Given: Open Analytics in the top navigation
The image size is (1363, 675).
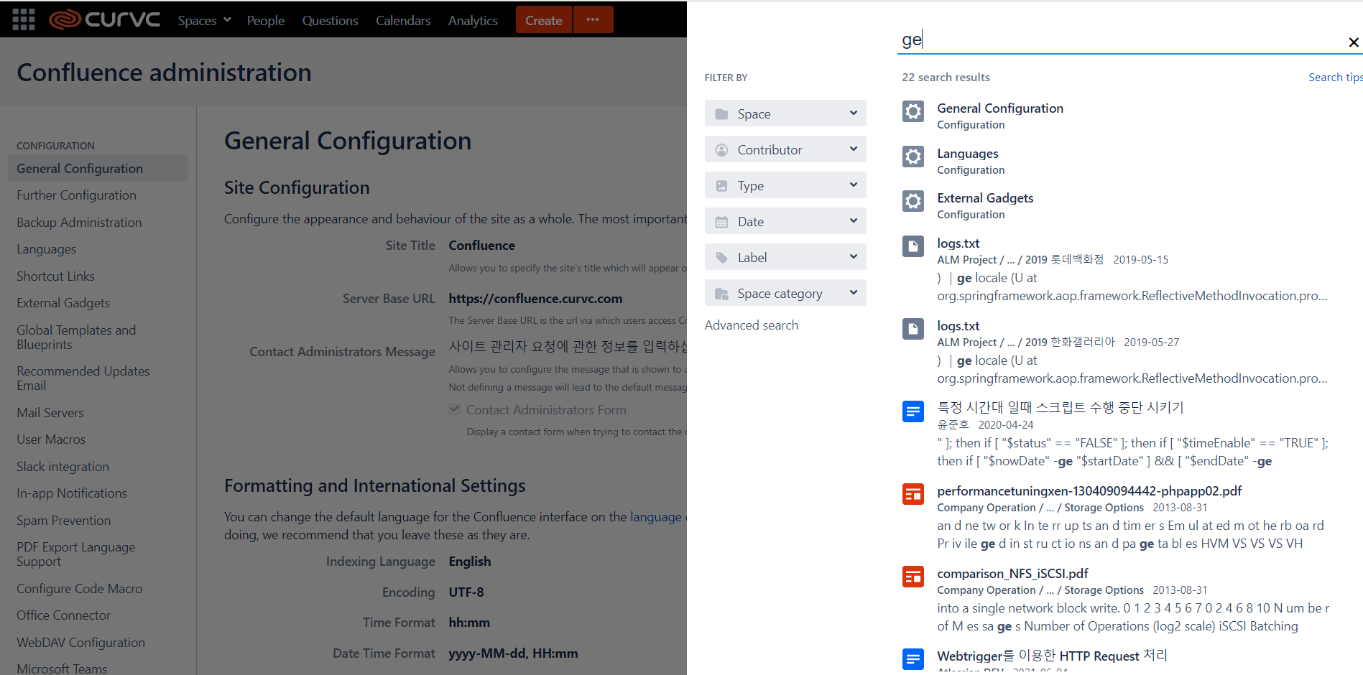Looking at the screenshot, I should (x=473, y=21).
